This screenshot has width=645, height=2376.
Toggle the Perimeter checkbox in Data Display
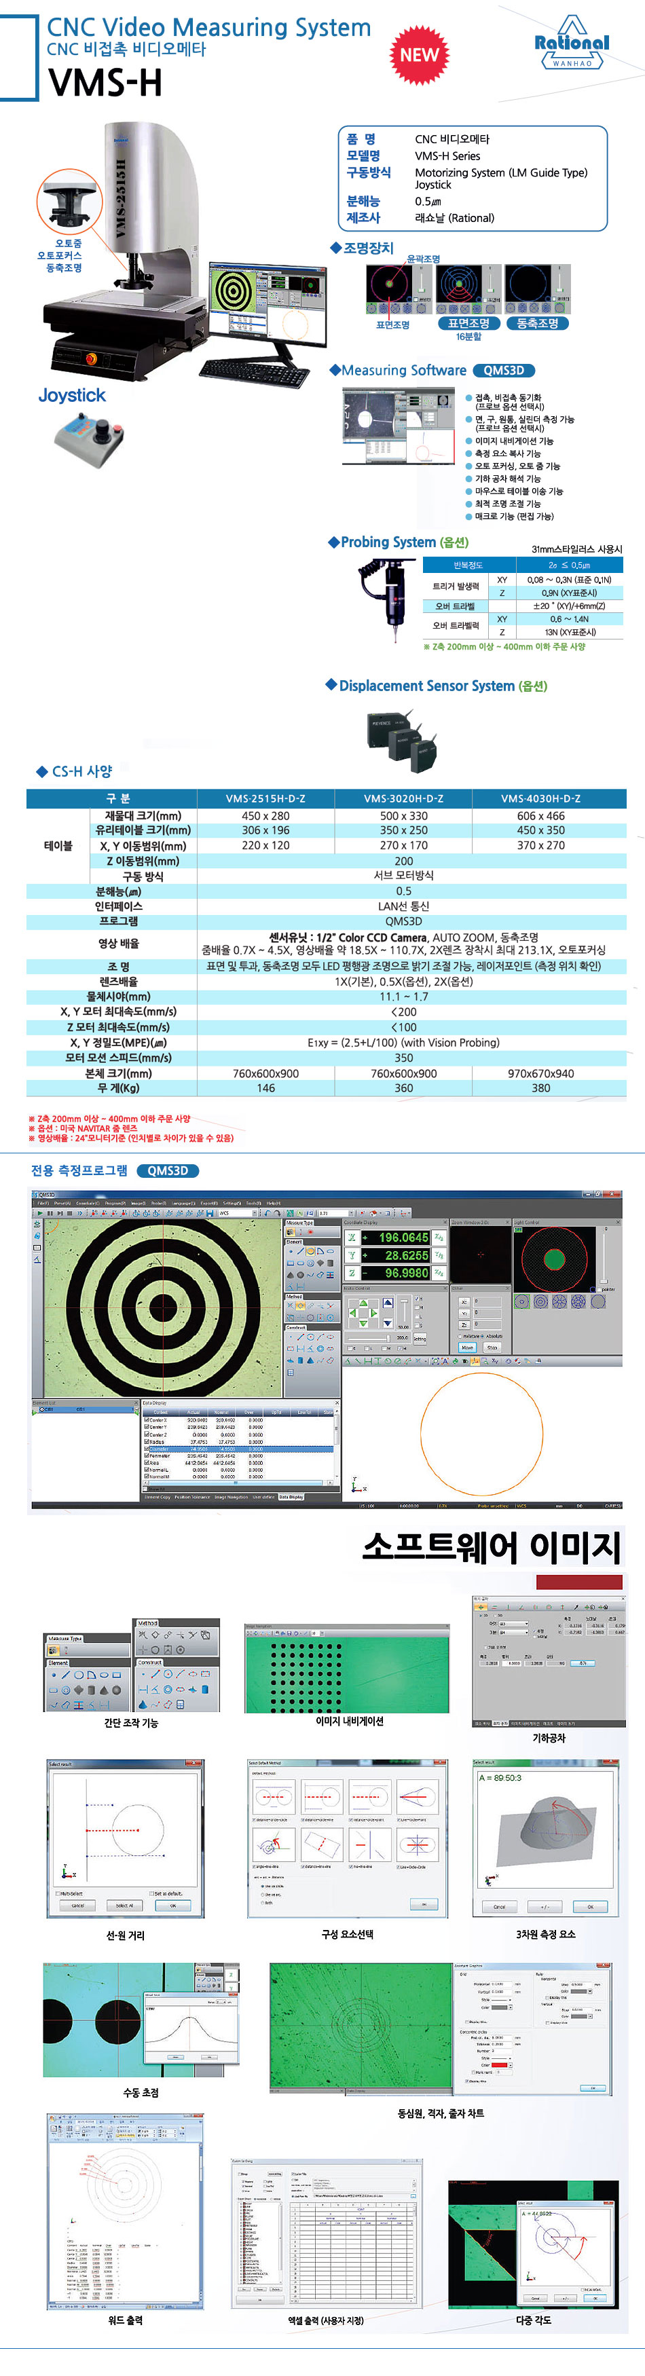coord(146,1456)
